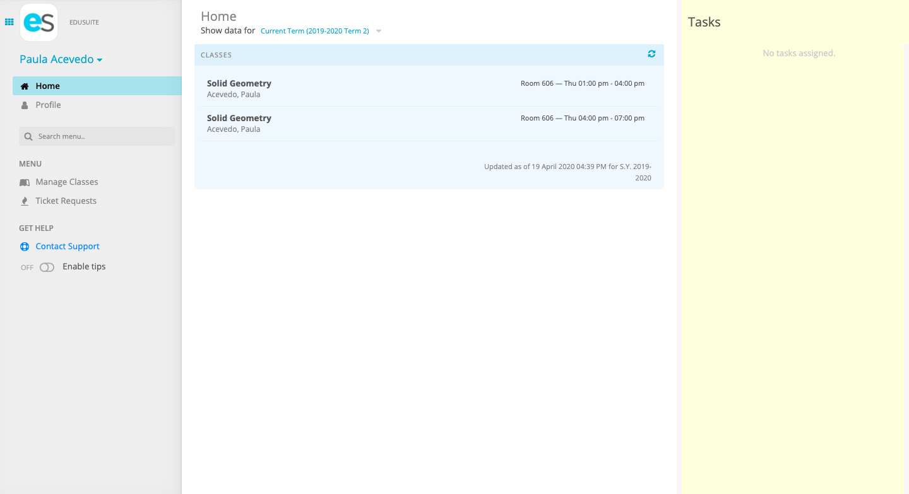Viewport: 909px width, 494px height.
Task: Open Ticket Requests menu item
Action: click(x=66, y=201)
